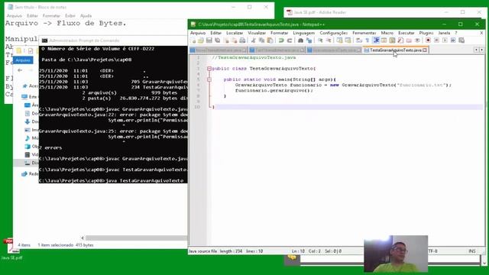The width and height of the screenshot is (489, 275).
Task: Click the Save icon in Notepad++ toolbar
Action: pos(209,40)
